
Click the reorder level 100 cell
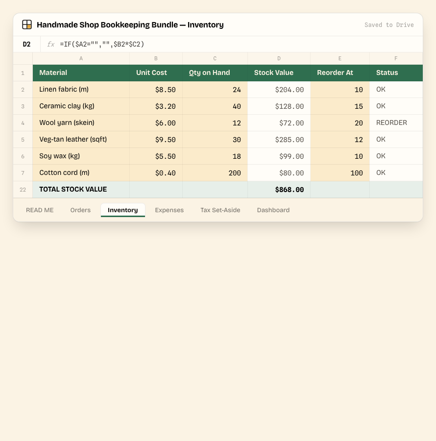point(340,172)
